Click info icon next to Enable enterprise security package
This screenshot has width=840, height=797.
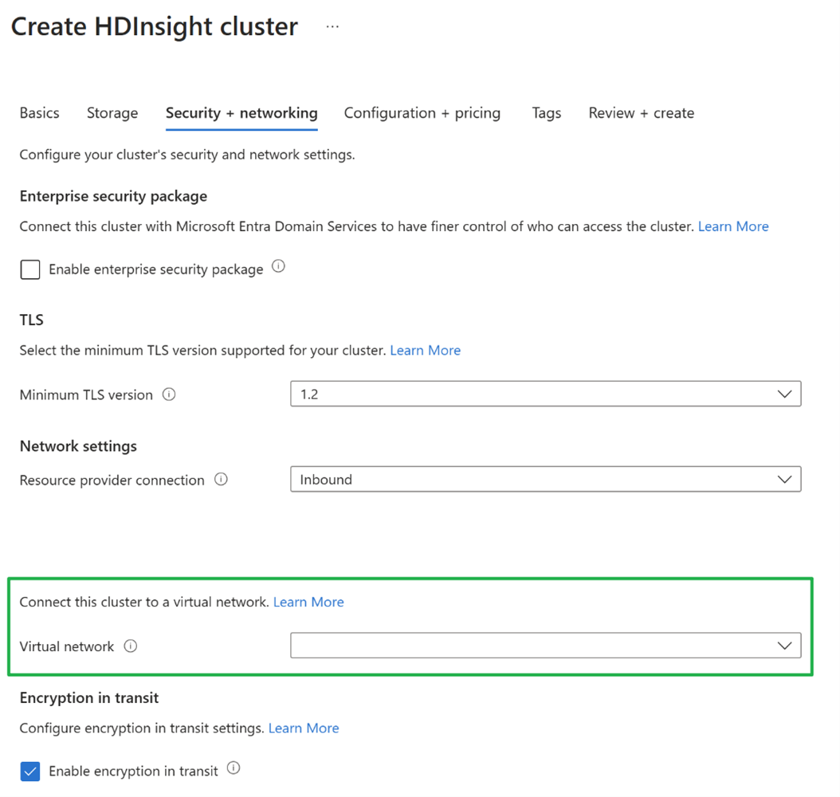coord(278,267)
